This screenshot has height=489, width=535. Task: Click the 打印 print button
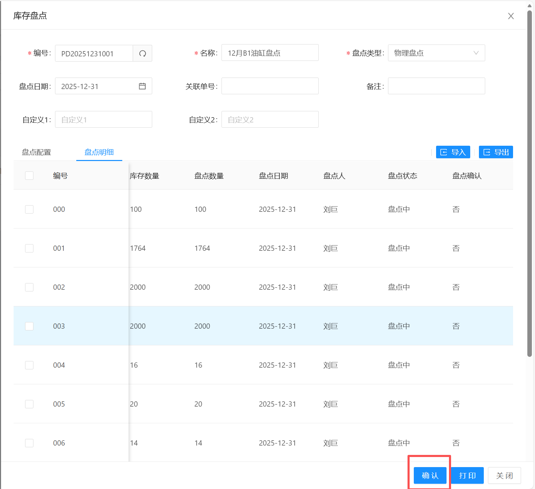[467, 475]
